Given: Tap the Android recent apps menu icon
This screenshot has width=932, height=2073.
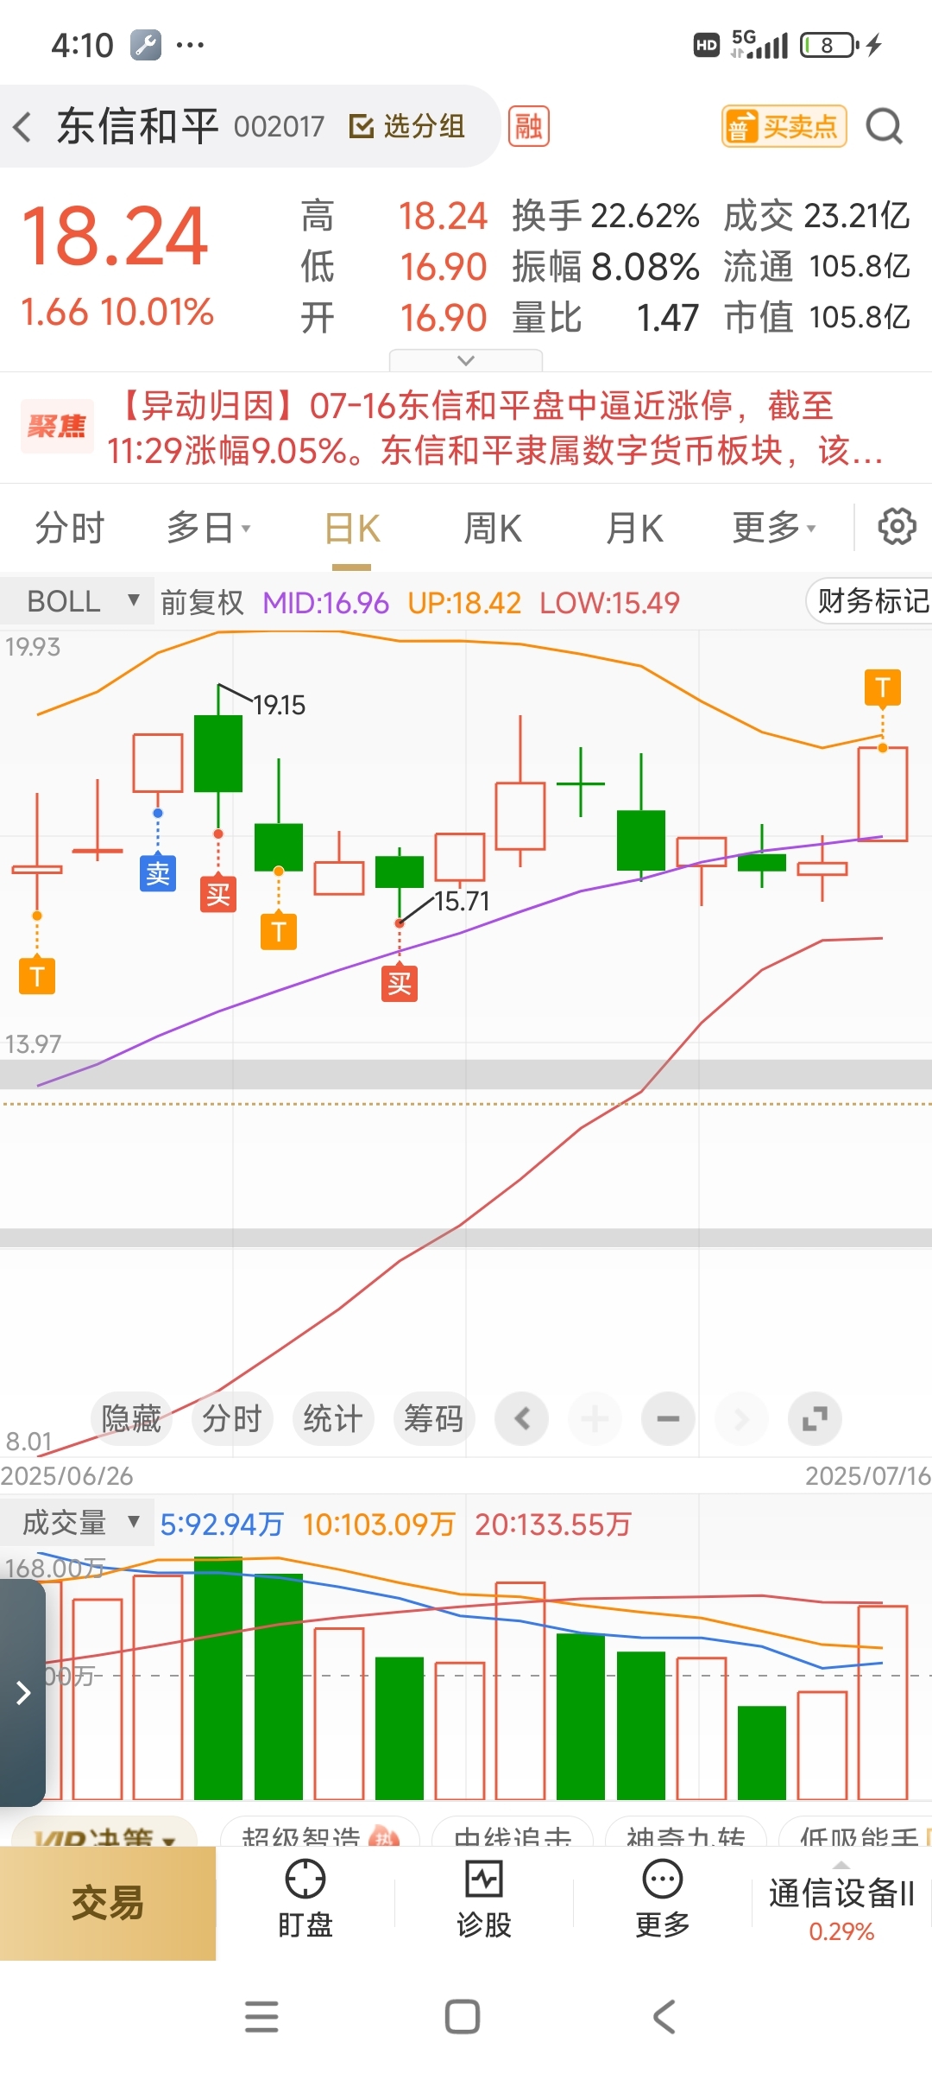Looking at the screenshot, I should (x=261, y=2017).
